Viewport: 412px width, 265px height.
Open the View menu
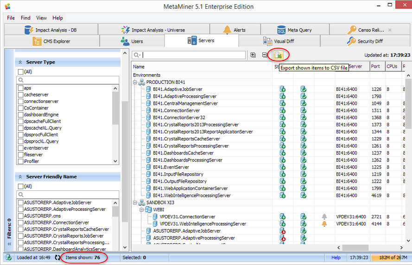[41, 18]
